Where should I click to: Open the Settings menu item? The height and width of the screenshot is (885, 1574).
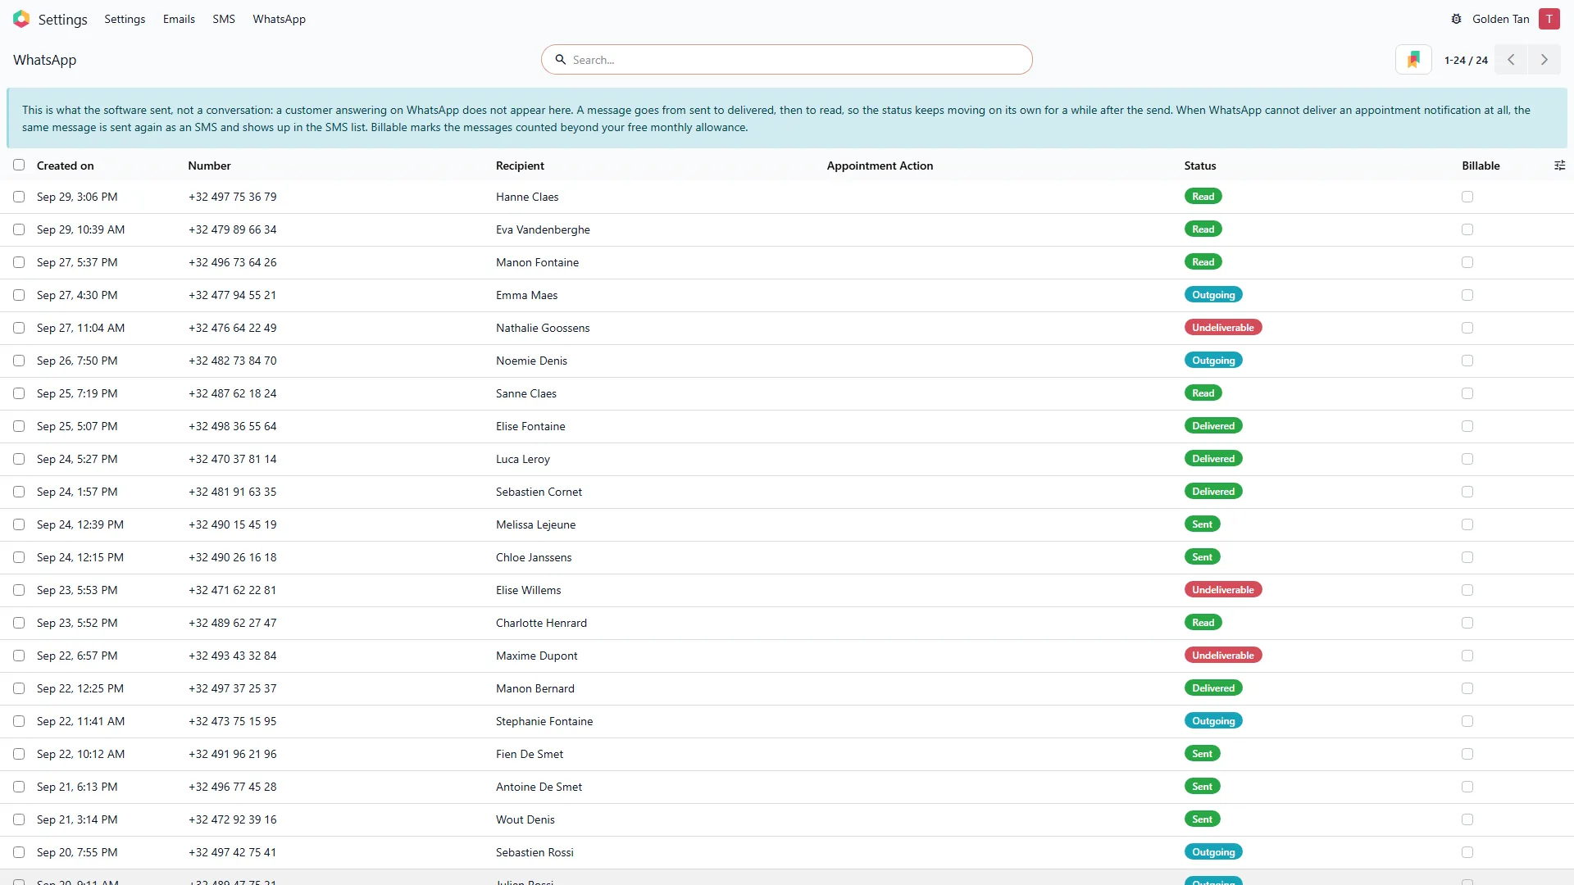tap(125, 19)
